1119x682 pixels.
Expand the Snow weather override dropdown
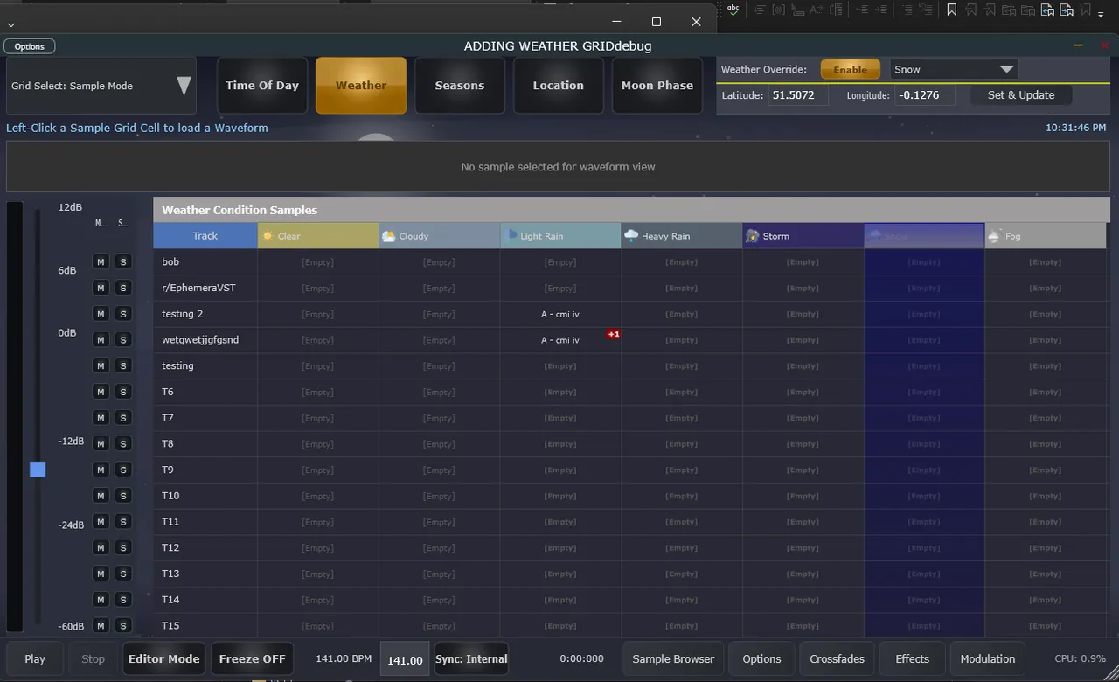pyautogui.click(x=1006, y=70)
